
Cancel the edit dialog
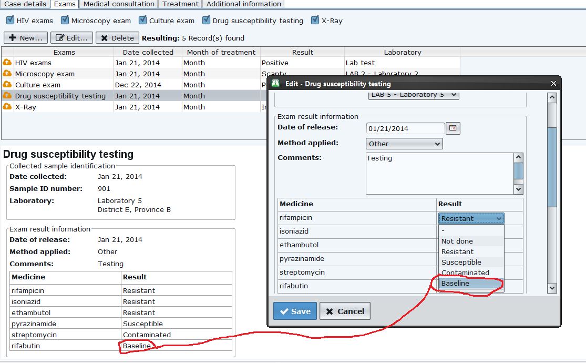click(x=345, y=311)
